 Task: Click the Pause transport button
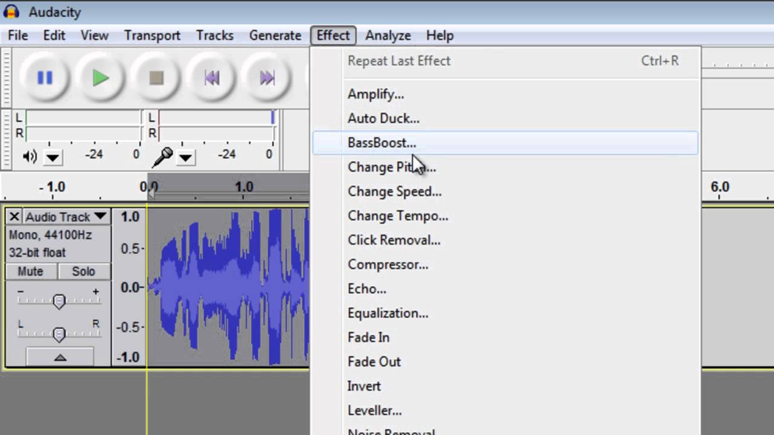[x=45, y=78]
